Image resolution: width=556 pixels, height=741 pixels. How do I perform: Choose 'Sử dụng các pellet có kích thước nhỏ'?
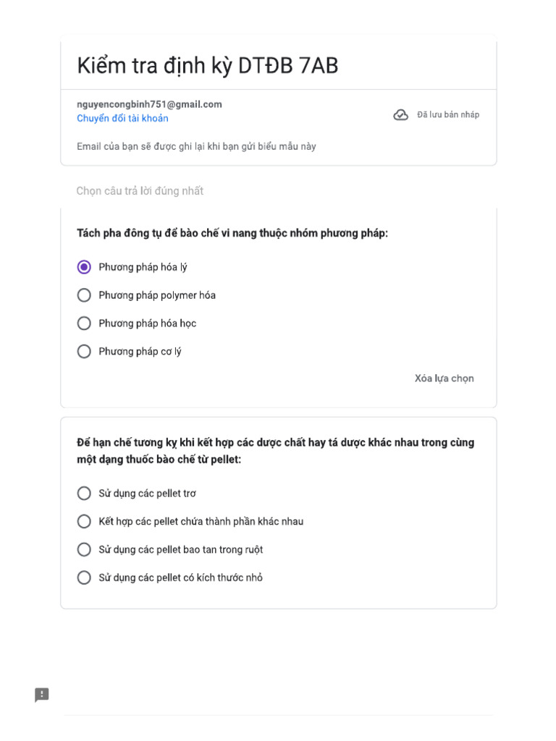click(x=84, y=577)
